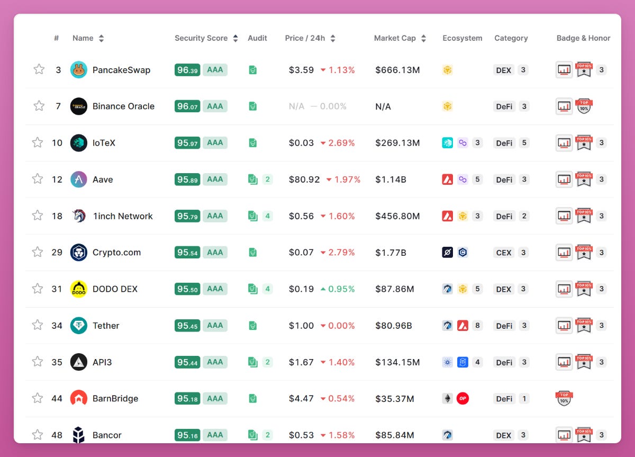This screenshot has width=635, height=457.
Task: Star PancakeSwap as a favorite
Action: [39, 69]
